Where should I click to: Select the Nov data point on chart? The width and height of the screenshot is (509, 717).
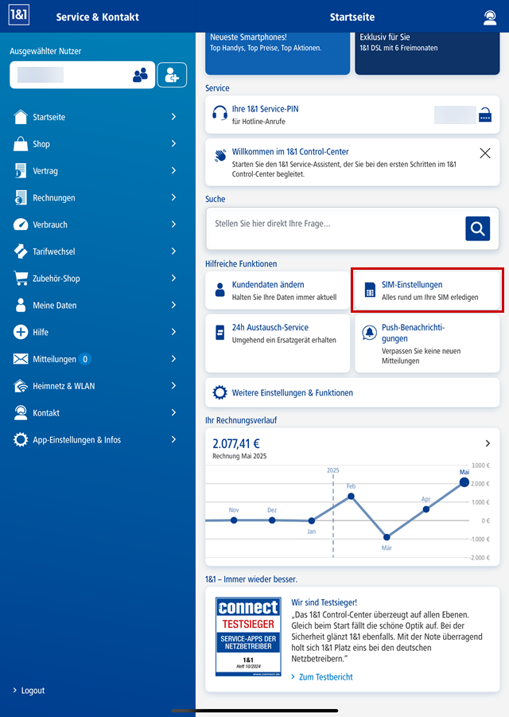pos(234,520)
